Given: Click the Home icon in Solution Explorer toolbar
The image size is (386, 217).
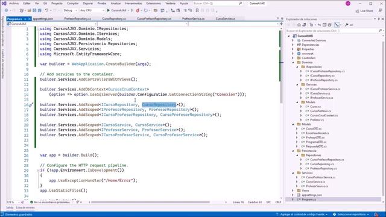Looking at the screenshot, I should [x=299, y=25].
